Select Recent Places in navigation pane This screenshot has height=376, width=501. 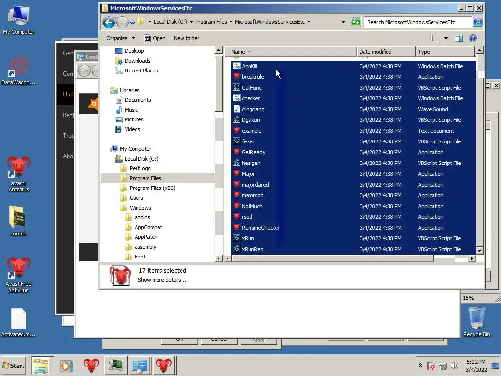[x=141, y=70]
